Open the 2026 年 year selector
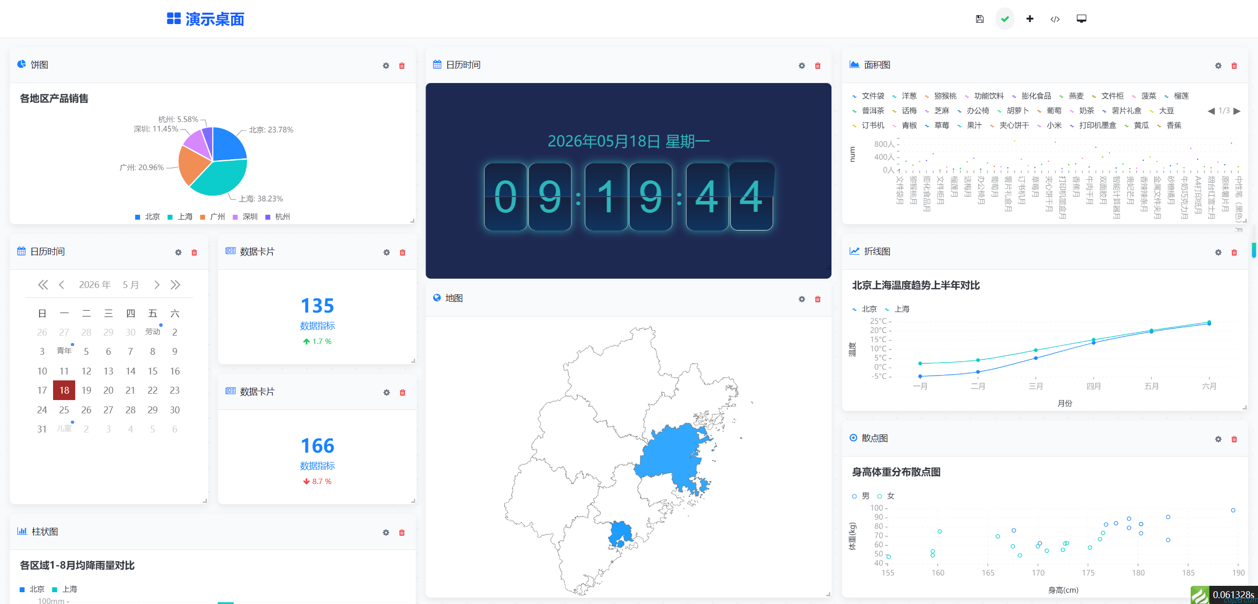This screenshot has width=1258, height=604. [95, 285]
